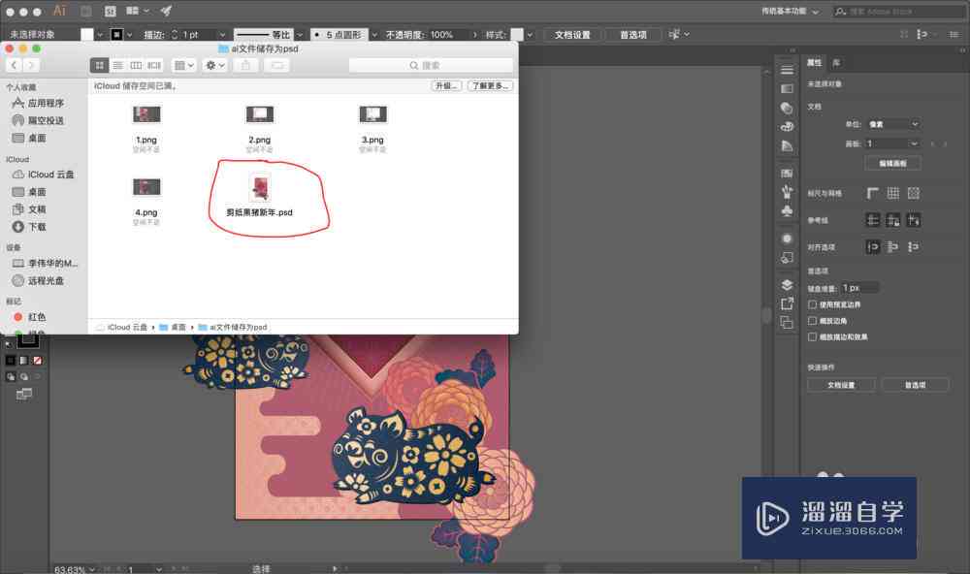Open the fill color dropdown arrow
Screen dimensions: 970x574
coord(100,35)
